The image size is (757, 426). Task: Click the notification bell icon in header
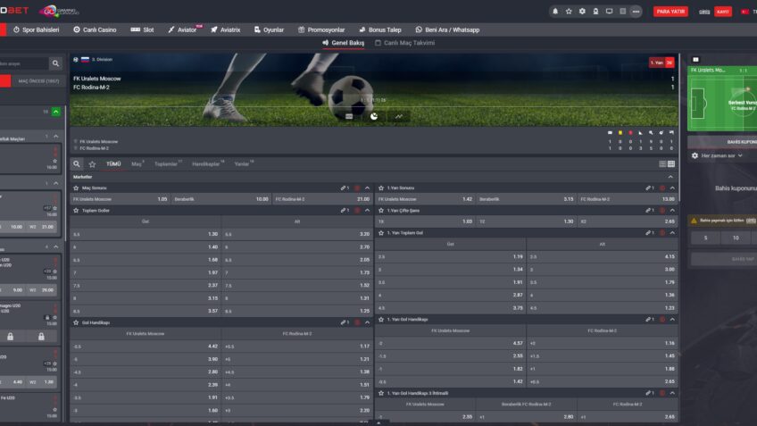(x=555, y=12)
